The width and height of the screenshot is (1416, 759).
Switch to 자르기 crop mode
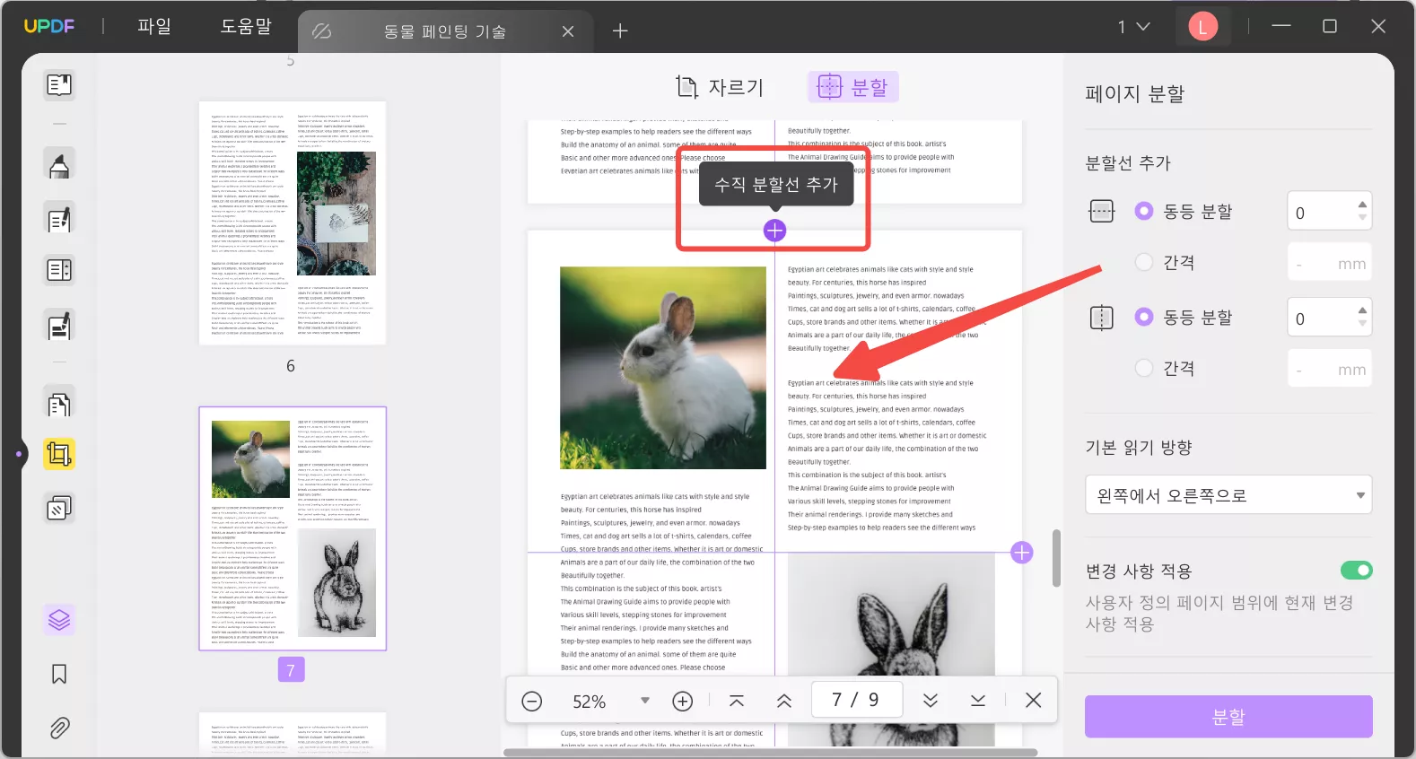pos(720,87)
